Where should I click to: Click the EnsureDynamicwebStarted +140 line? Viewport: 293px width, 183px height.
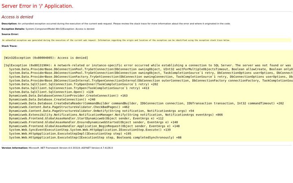coord(94,122)
